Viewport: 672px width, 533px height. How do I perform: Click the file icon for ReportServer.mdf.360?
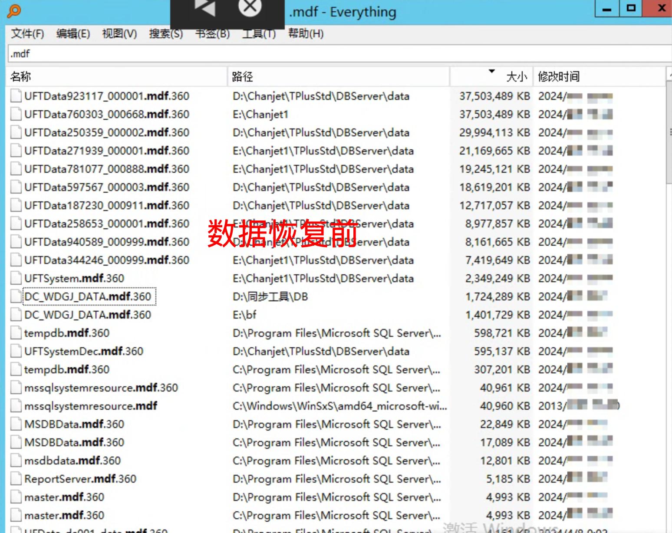15,479
